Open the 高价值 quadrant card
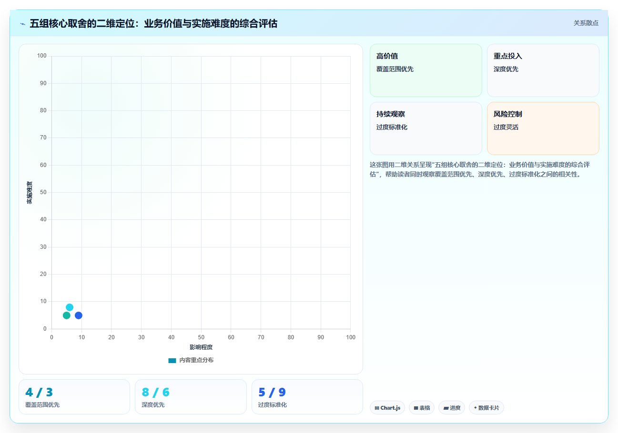618x433 pixels. (x=426, y=70)
